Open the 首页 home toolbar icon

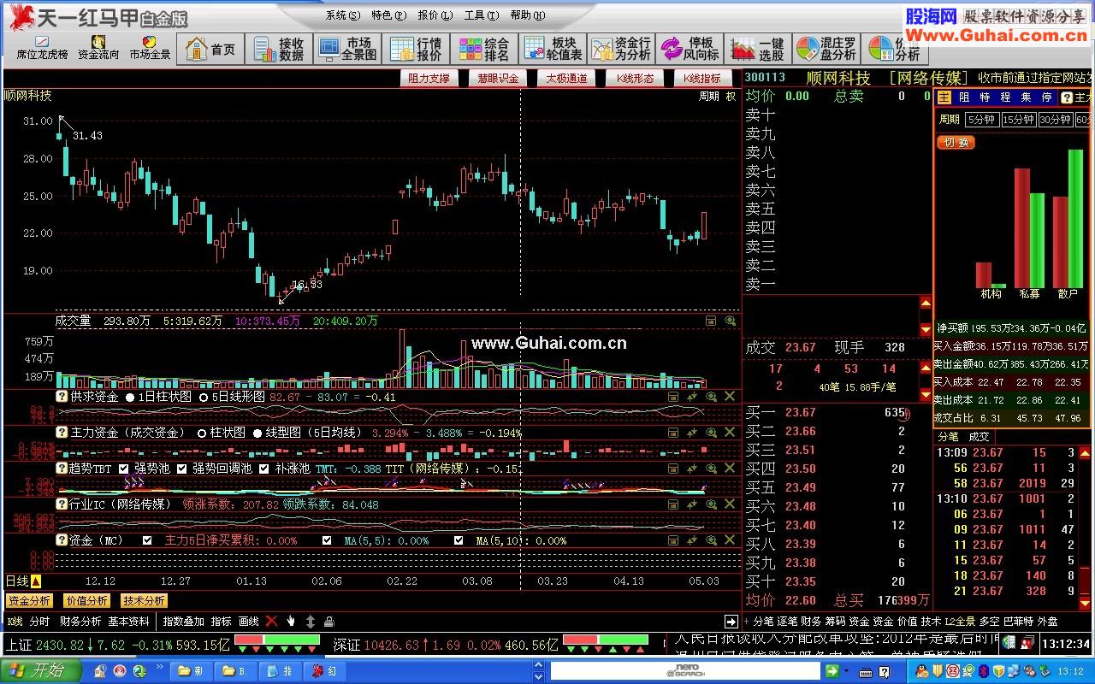[x=211, y=50]
